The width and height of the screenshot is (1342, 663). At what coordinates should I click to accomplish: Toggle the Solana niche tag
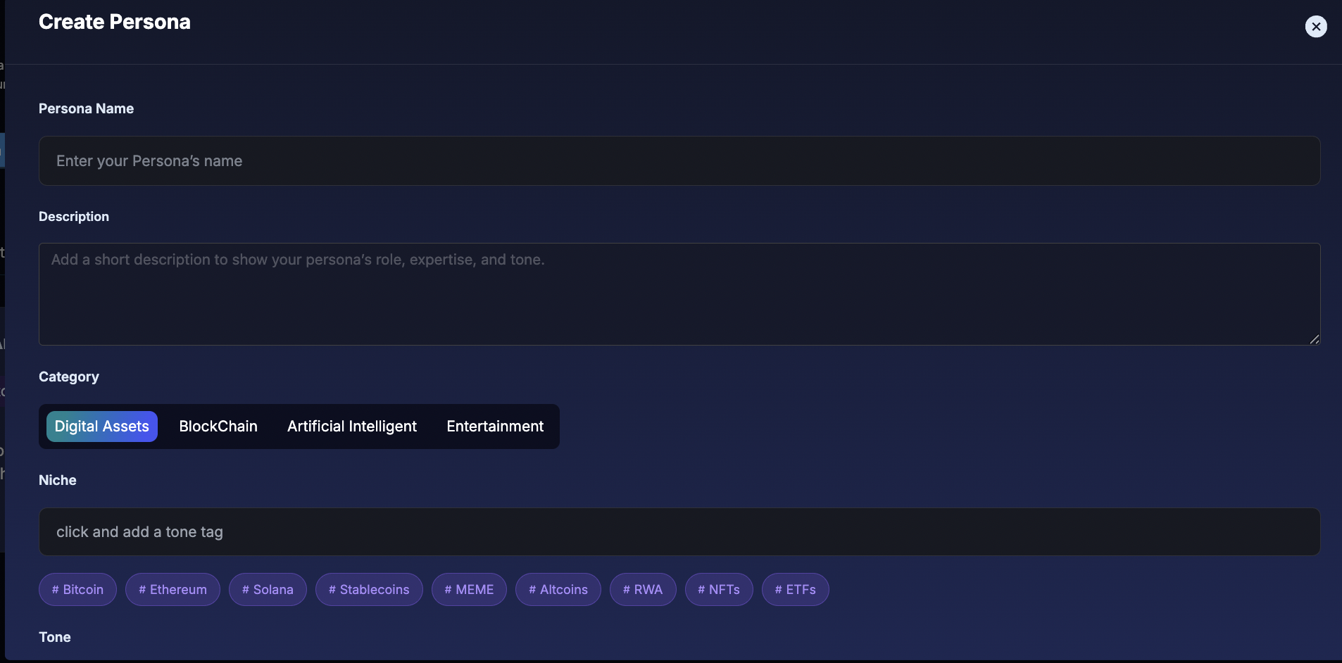coord(268,590)
